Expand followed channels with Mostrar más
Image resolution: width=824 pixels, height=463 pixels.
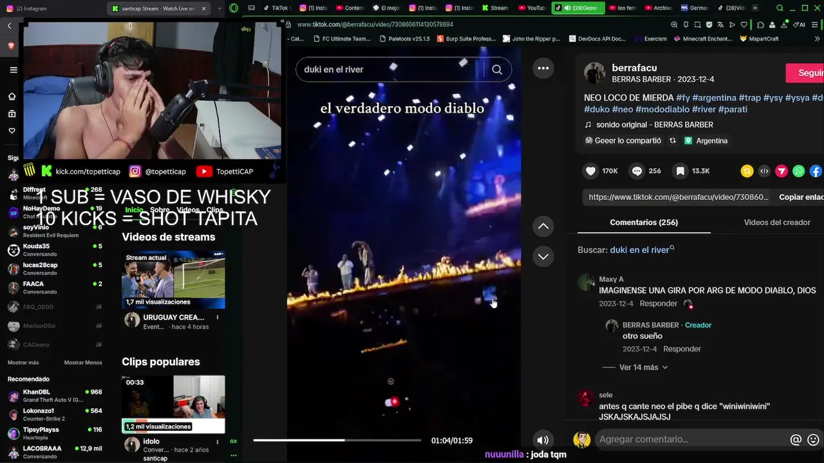point(23,363)
